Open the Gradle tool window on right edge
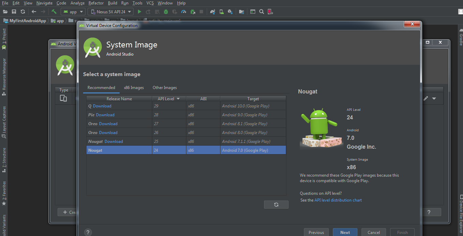This screenshot has height=236, width=463. point(461,37)
